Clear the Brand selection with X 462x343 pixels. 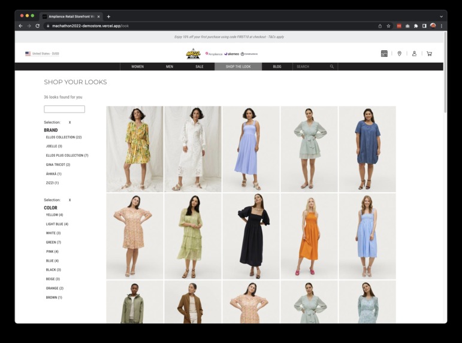tap(70, 123)
